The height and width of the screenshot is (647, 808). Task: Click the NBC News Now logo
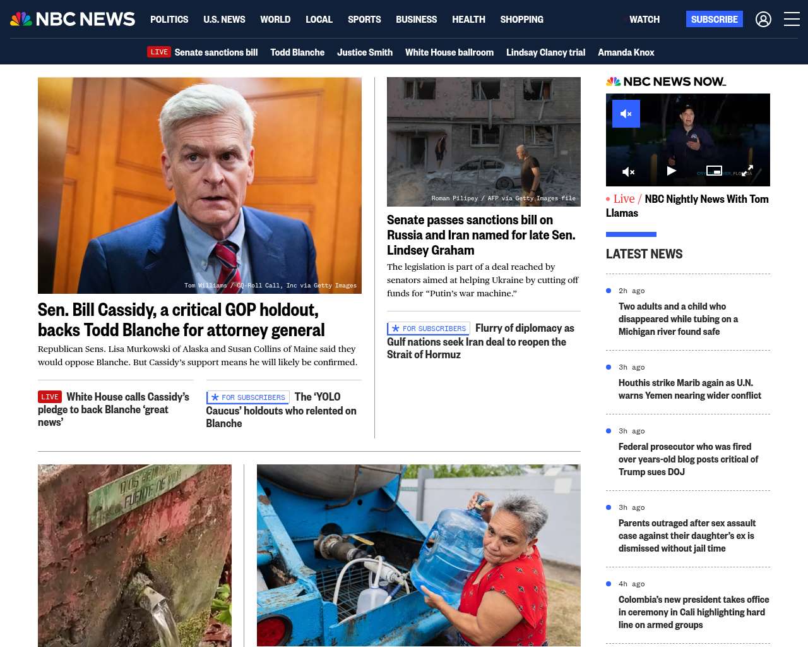(666, 82)
